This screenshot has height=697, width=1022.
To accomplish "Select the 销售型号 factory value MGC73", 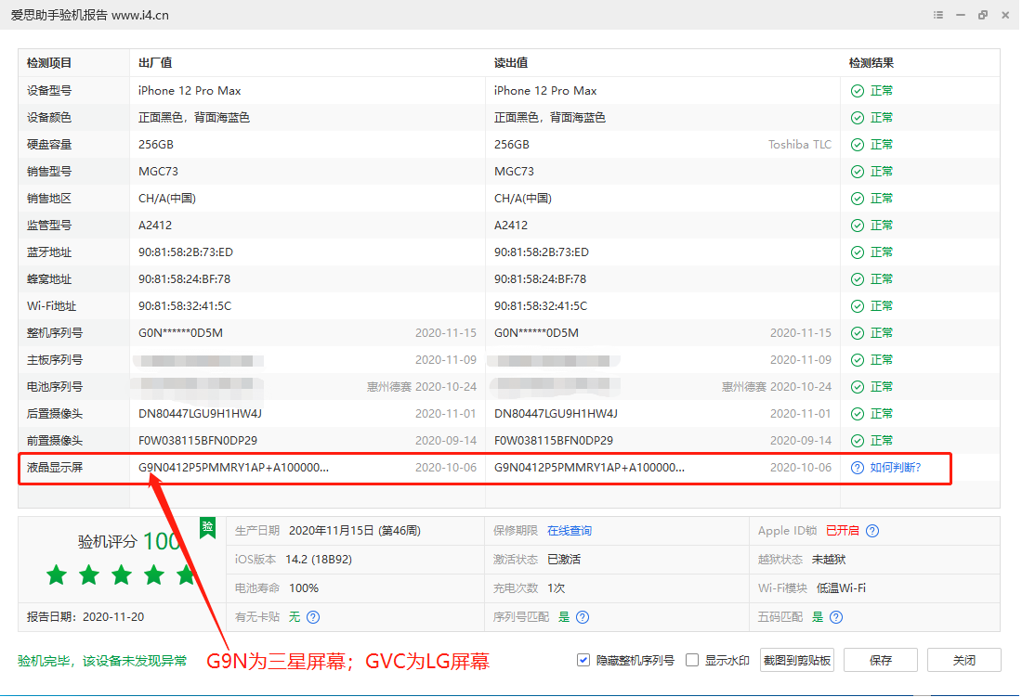I will [158, 172].
